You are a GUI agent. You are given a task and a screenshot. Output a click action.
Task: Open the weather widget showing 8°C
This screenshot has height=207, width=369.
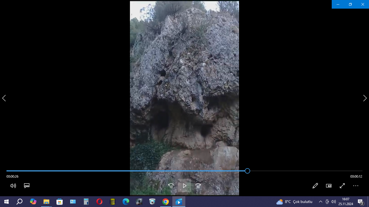(294, 202)
